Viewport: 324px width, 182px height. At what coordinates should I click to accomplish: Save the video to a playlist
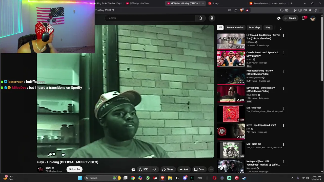point(199,169)
